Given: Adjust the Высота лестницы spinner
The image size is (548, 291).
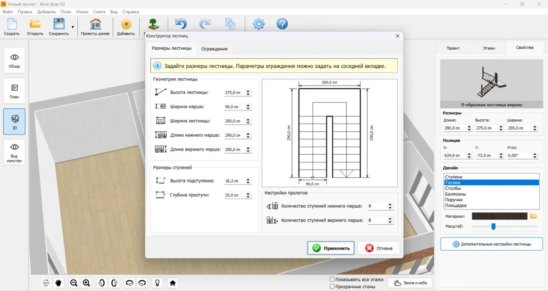Looking at the screenshot, I should tap(248, 92).
